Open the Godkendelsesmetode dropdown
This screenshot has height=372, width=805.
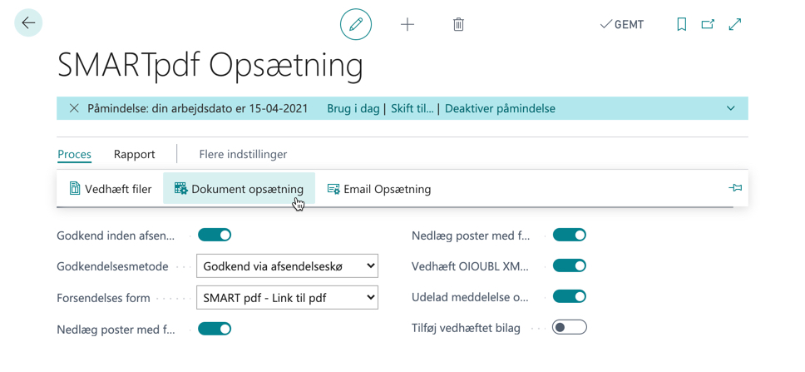[288, 266]
